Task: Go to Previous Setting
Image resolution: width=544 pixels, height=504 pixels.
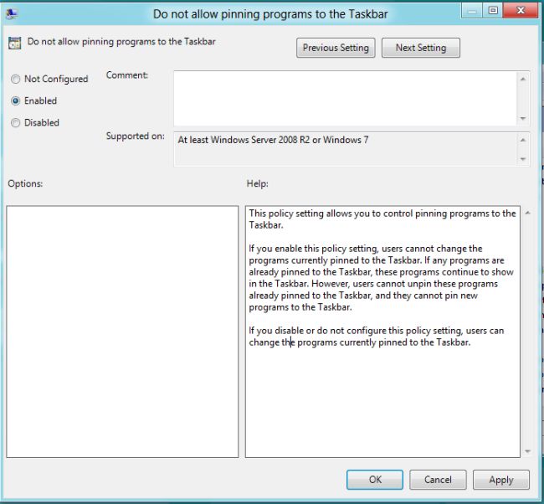Action: [x=336, y=48]
